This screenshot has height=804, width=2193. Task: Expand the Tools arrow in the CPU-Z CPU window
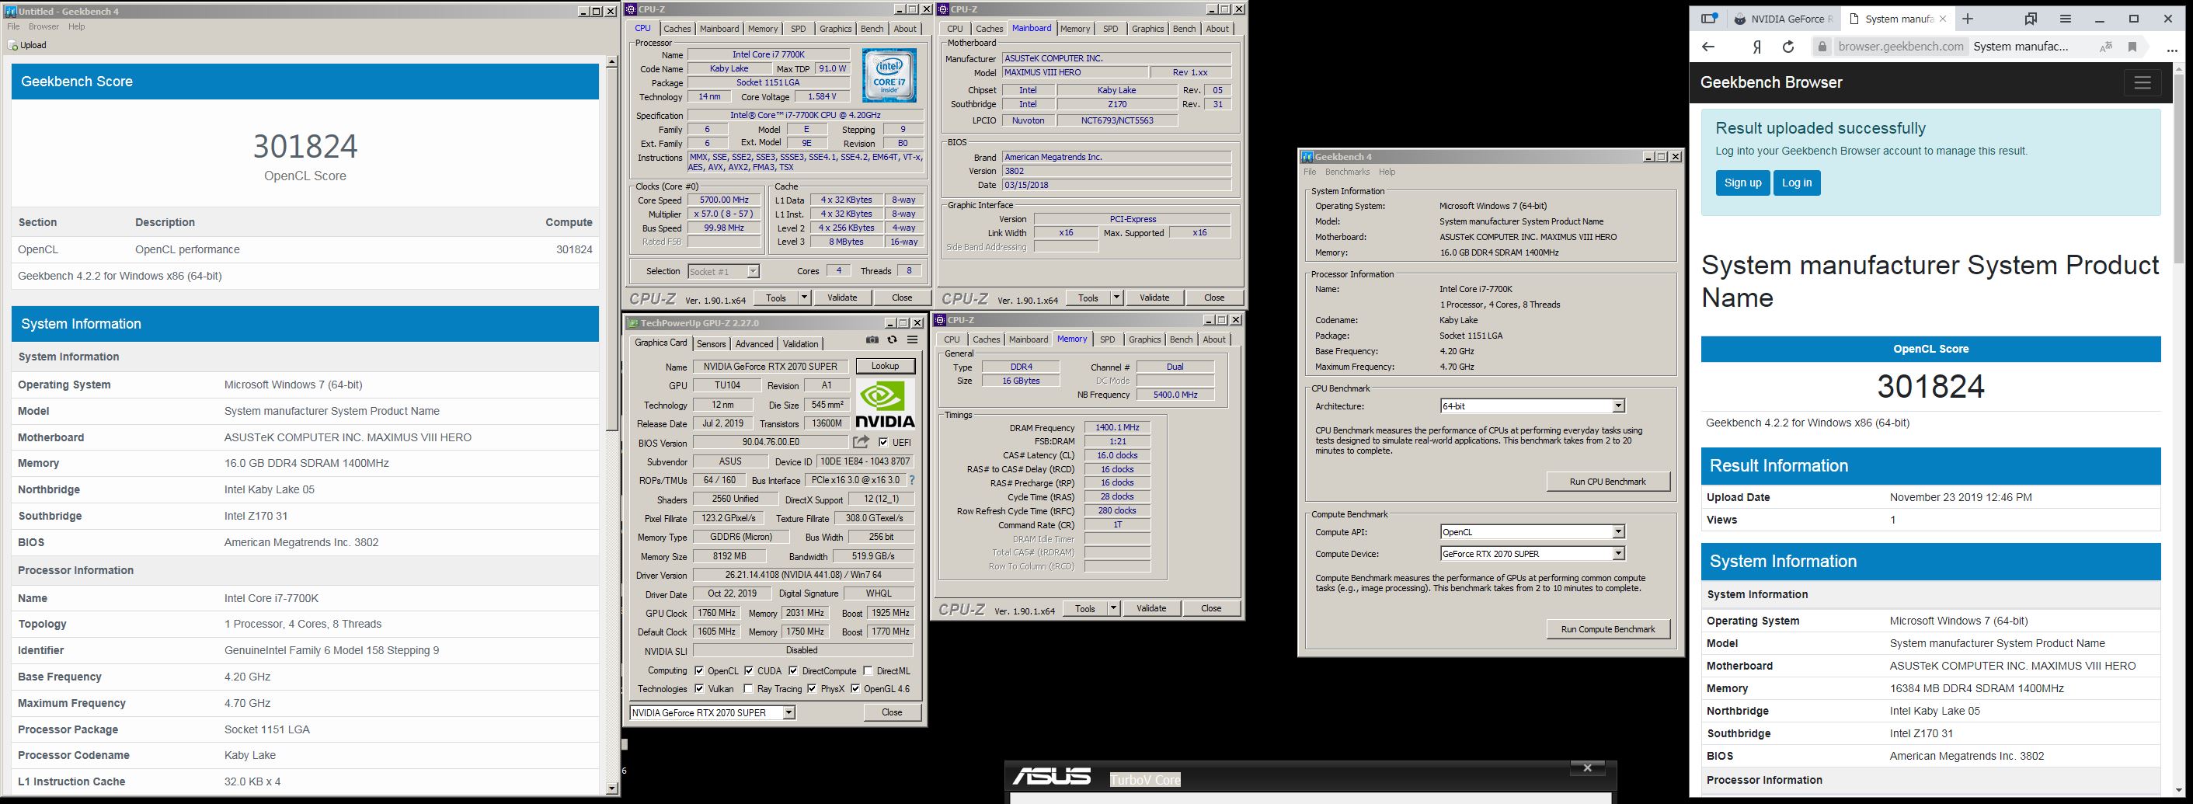tap(805, 298)
